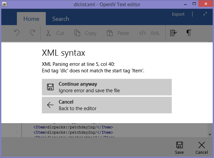Switch to the Home tab
214x158 pixels.
31,19
